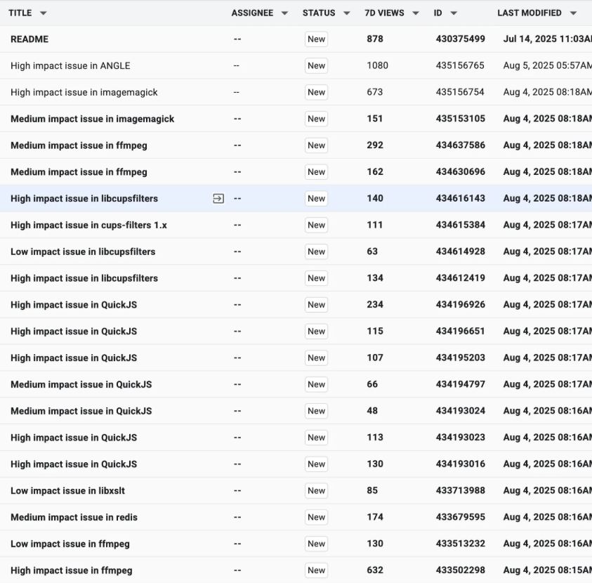Select ID cell 433713988
The image size is (592, 583).
pyautogui.click(x=460, y=490)
